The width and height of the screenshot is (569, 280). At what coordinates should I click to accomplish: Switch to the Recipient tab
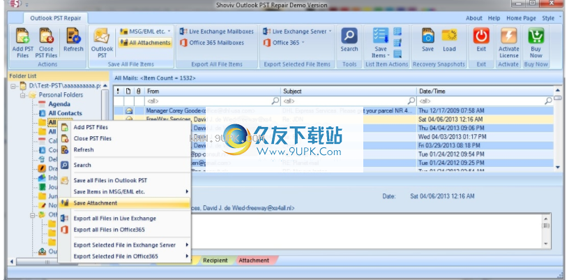215,260
